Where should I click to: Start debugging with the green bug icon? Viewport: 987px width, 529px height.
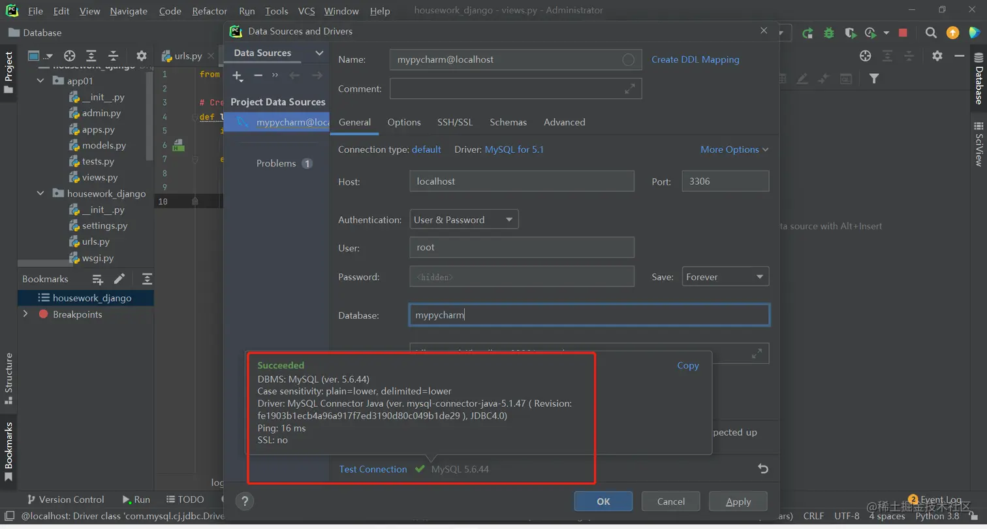(829, 33)
